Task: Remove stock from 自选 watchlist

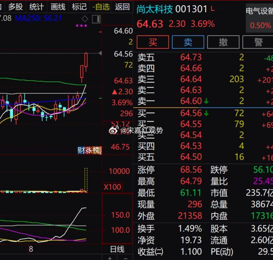Action: coord(101,7)
